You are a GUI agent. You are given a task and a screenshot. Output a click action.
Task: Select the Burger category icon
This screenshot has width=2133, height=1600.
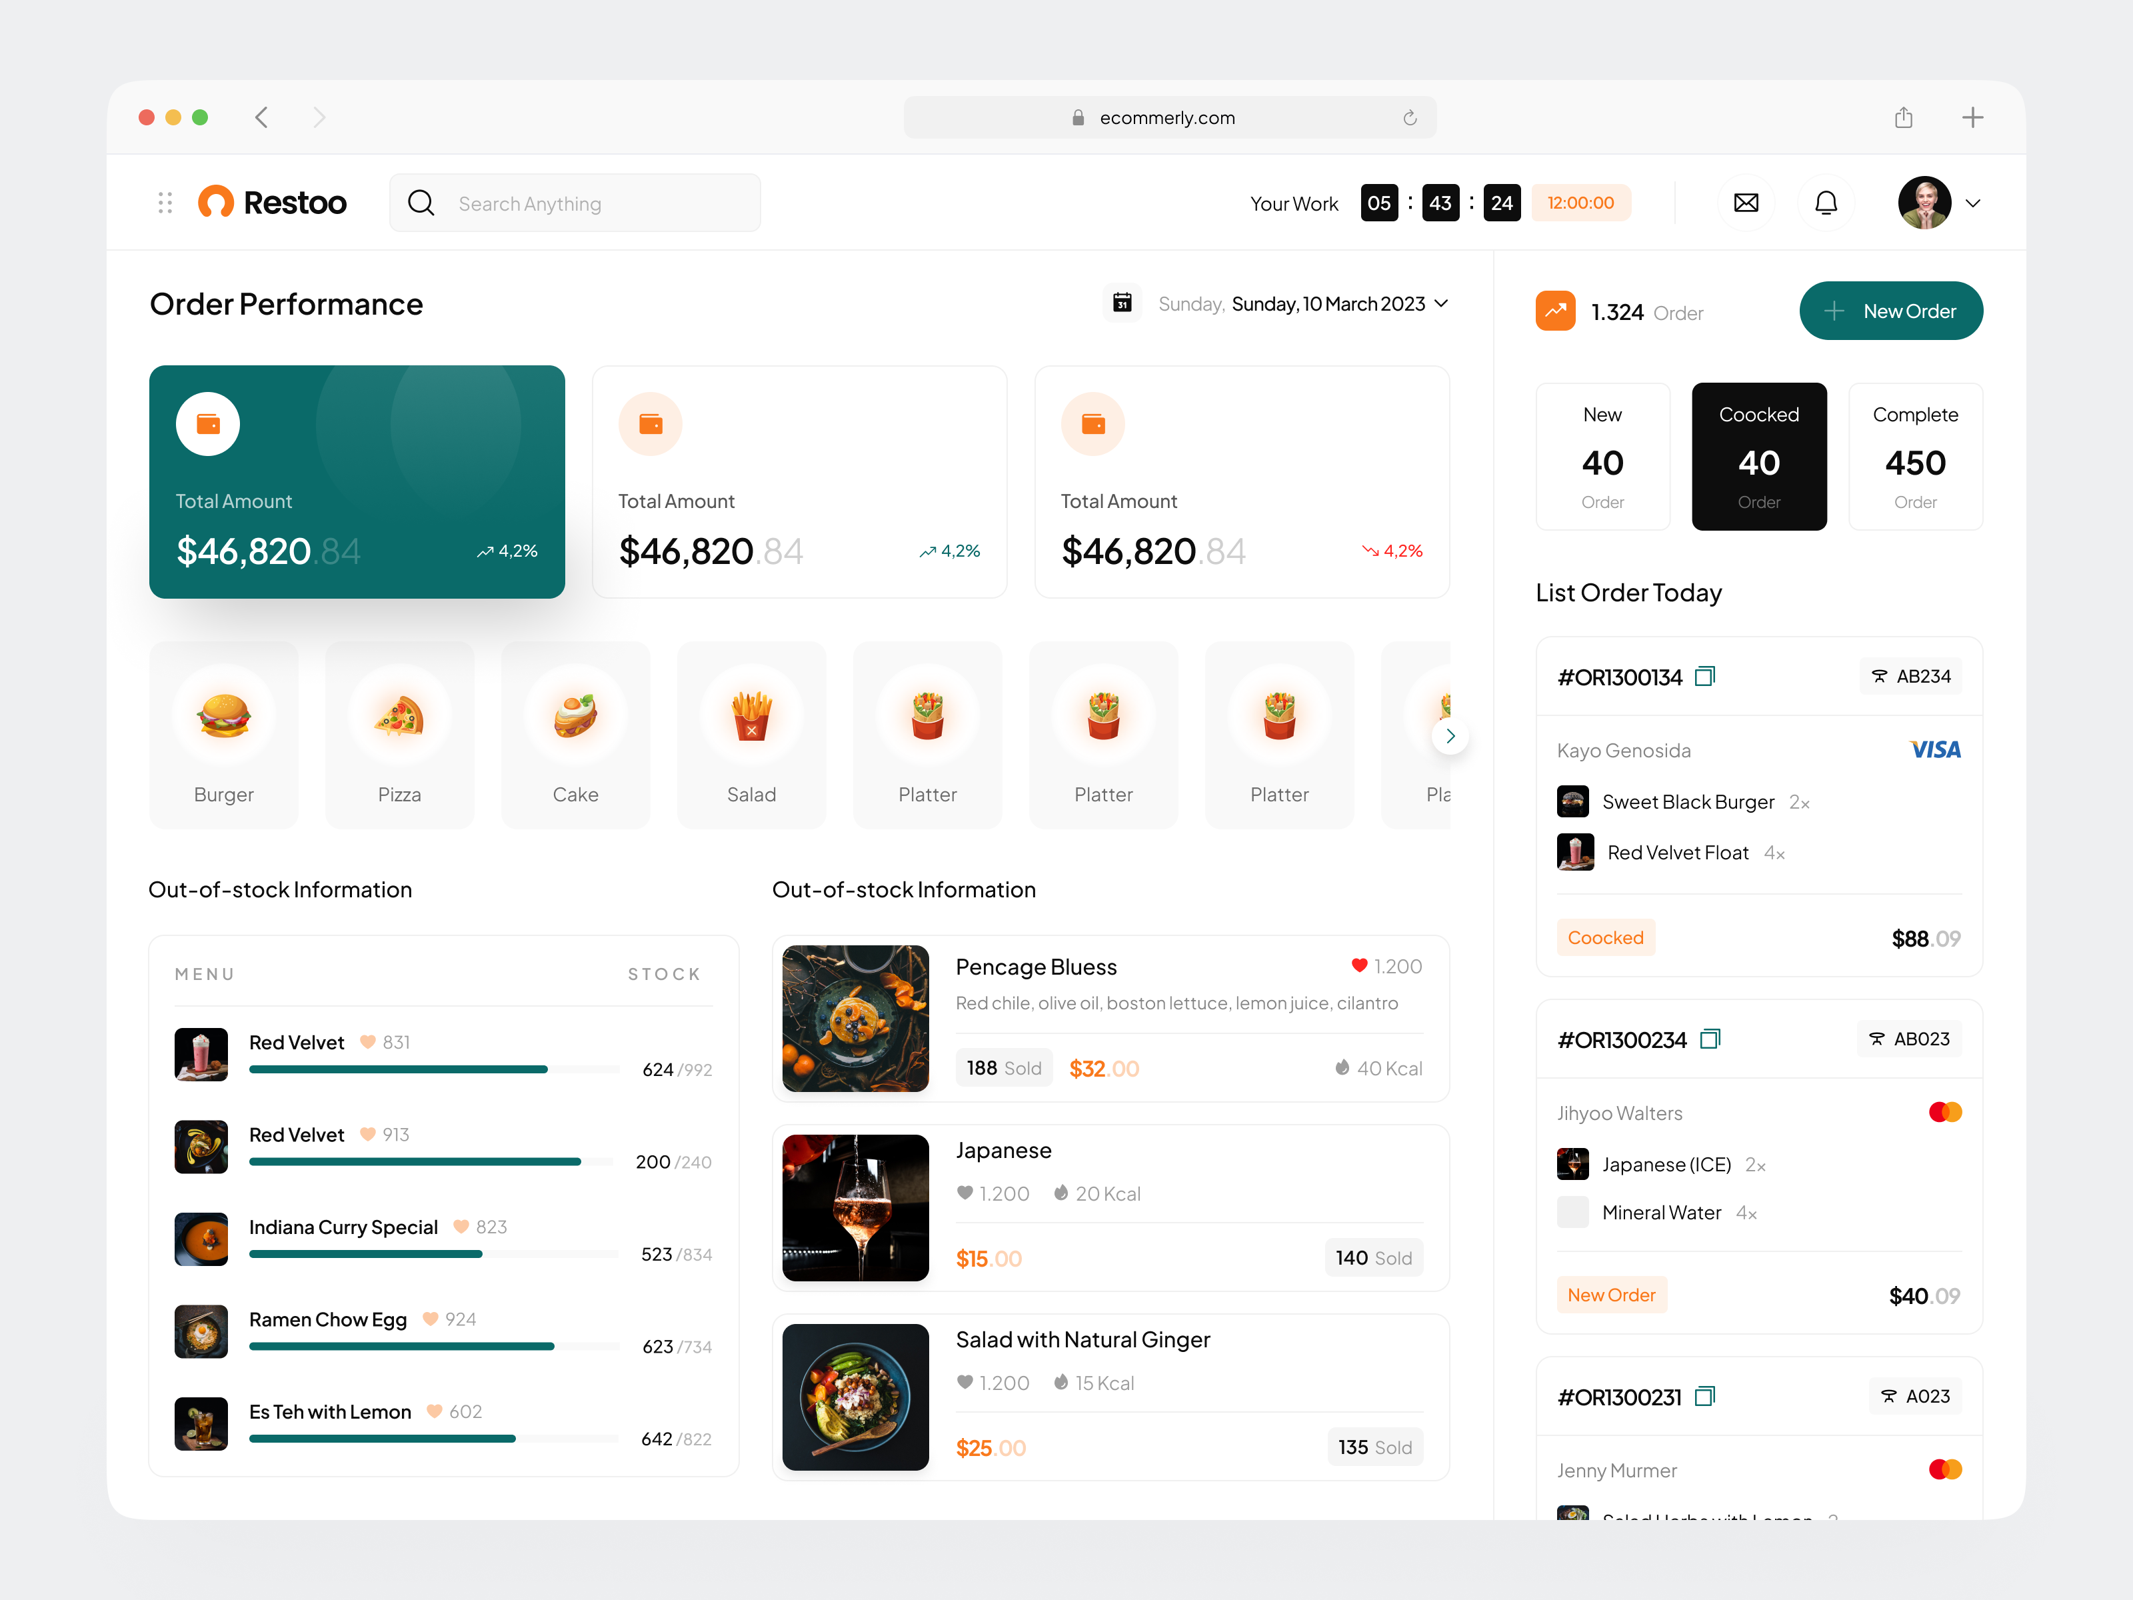click(x=223, y=715)
